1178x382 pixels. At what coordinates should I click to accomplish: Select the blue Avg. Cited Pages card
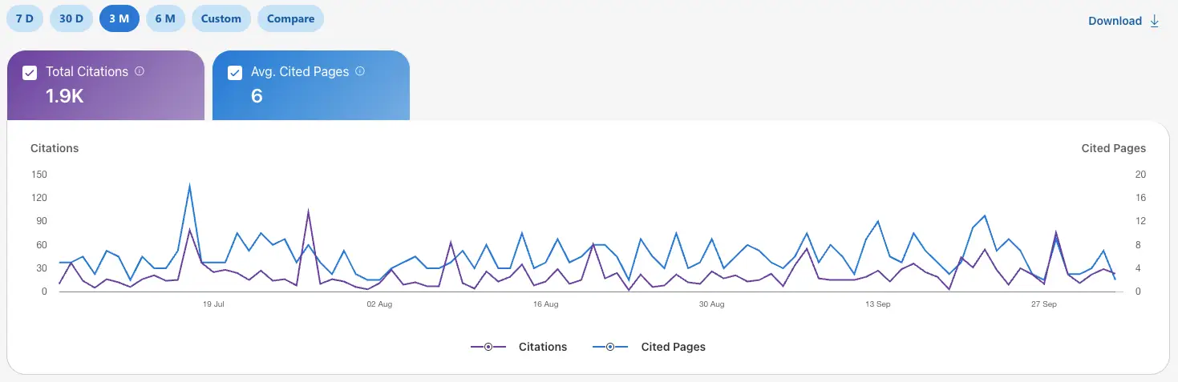pyautogui.click(x=311, y=85)
